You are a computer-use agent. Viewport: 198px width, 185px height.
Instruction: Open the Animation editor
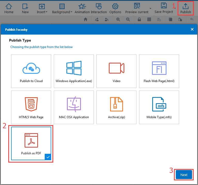coord(82,9)
